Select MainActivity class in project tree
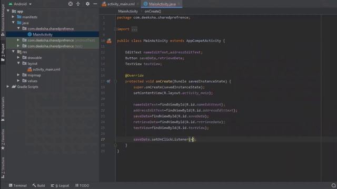337x189 pixels. (x=43, y=34)
